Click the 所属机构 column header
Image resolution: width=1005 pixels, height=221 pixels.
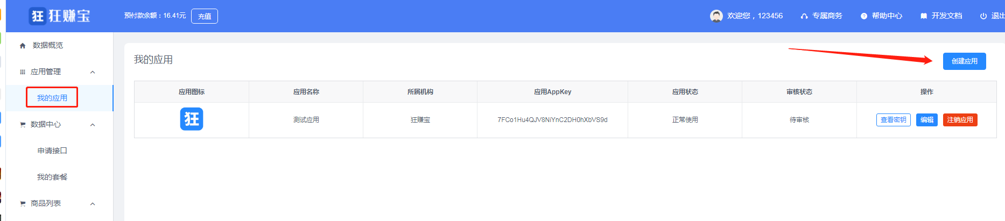click(x=420, y=92)
